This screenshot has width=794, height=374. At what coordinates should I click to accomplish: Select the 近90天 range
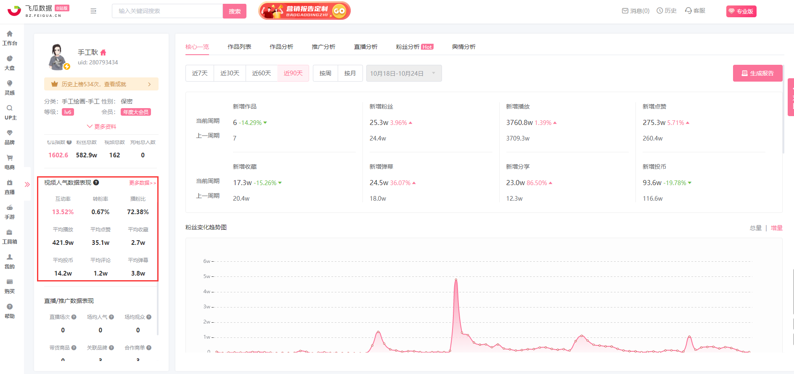[293, 73]
